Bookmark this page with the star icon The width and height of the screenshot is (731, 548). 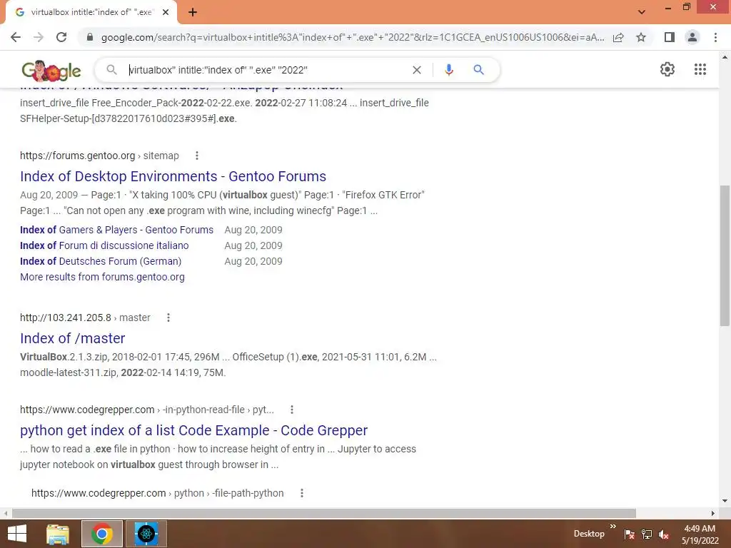(x=641, y=37)
